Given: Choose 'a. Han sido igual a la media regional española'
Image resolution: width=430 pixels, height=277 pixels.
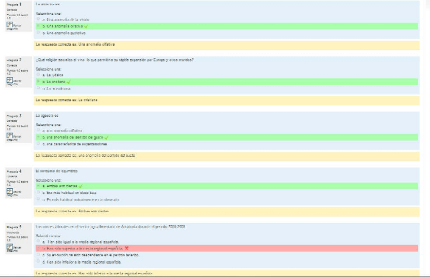Looking at the screenshot, I should click(38, 241).
